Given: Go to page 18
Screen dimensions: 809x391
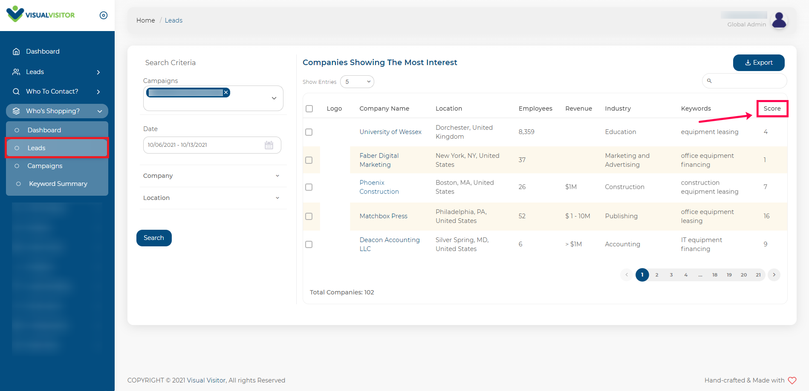Looking at the screenshot, I should click(715, 275).
